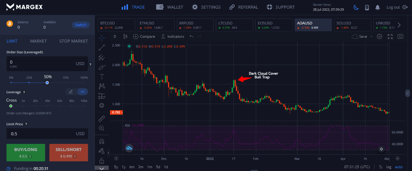
Task: Toggle stay in drawing mode pencil-lock
Action: [x=102, y=151]
